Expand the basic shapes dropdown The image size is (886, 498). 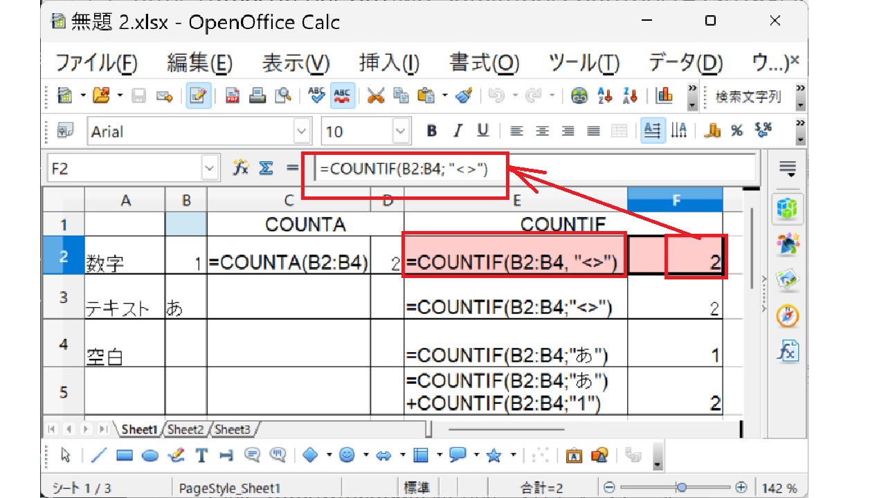(328, 455)
